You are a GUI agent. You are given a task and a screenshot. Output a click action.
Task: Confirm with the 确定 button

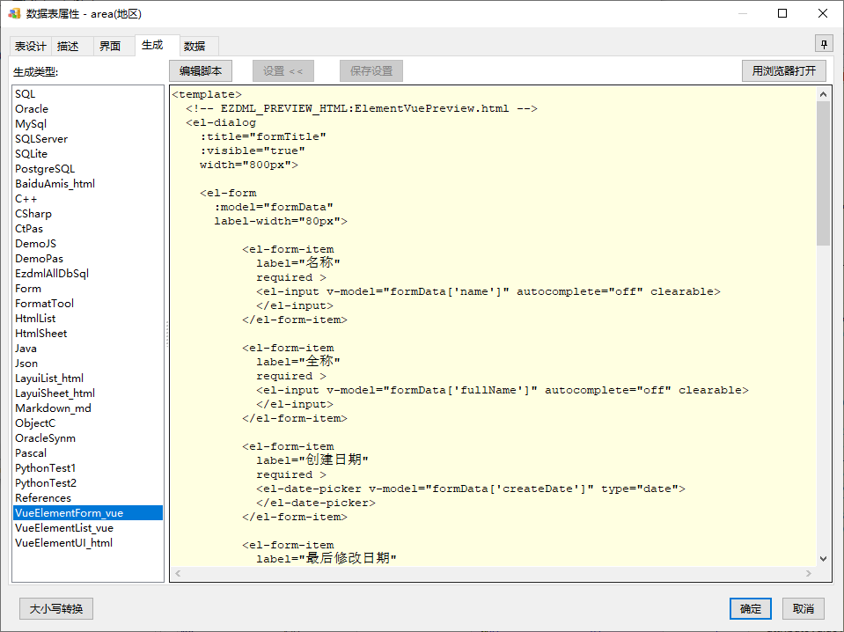coord(751,609)
